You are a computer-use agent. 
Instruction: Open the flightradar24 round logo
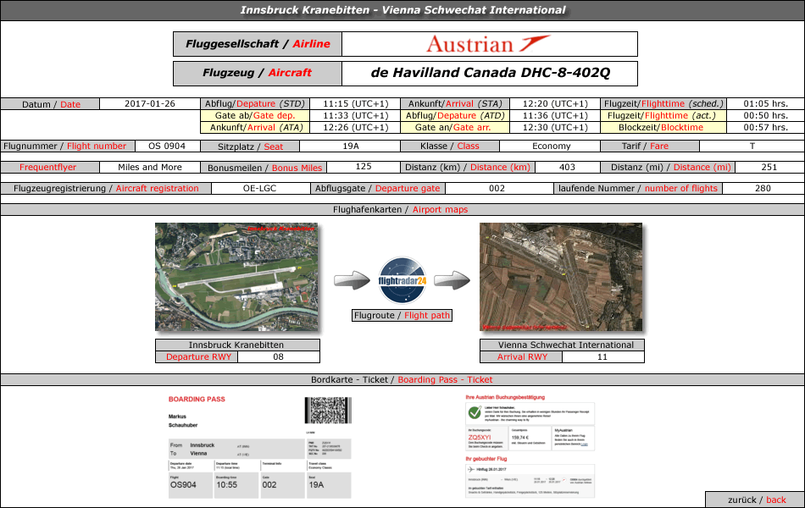tap(402, 280)
